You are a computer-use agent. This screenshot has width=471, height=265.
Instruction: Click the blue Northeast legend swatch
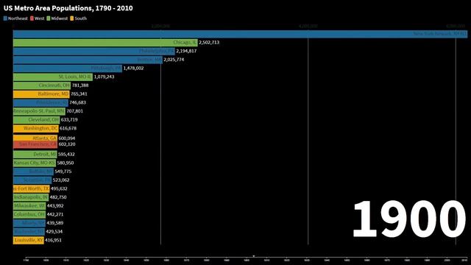click(x=5, y=18)
